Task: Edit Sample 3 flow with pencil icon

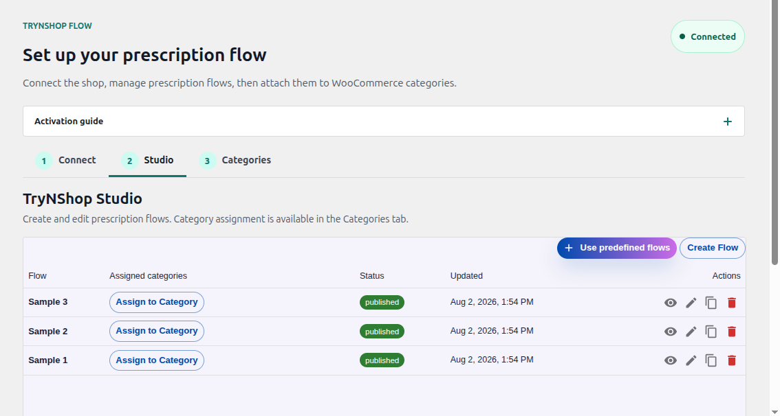Action: [x=691, y=303]
